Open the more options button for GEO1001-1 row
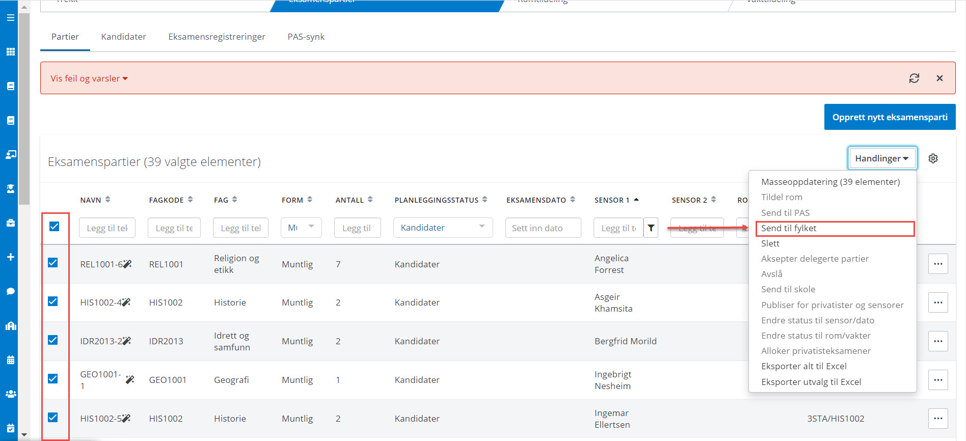 [938, 380]
